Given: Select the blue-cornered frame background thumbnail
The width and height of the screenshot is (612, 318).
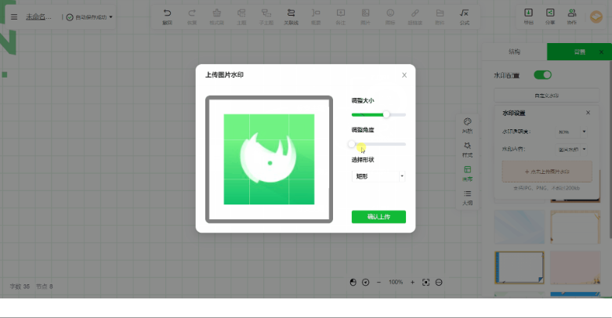Looking at the screenshot, I should [x=520, y=268].
